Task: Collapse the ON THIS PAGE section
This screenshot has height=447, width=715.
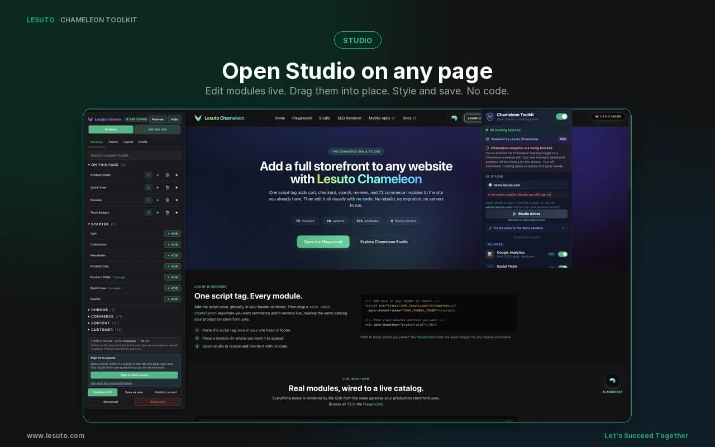Action: (107, 165)
